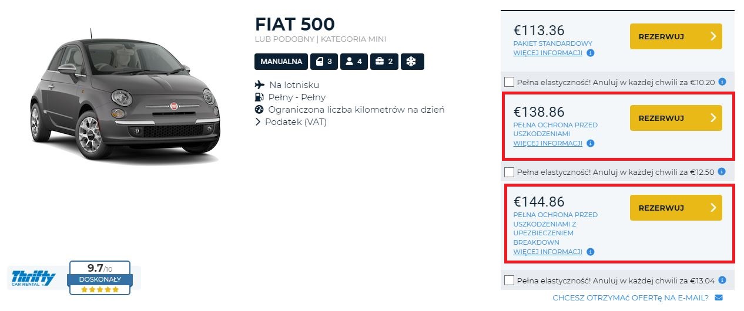Screen dimensions: 744x311
Task: Click the passengers seats badge icon
Action: (354, 61)
